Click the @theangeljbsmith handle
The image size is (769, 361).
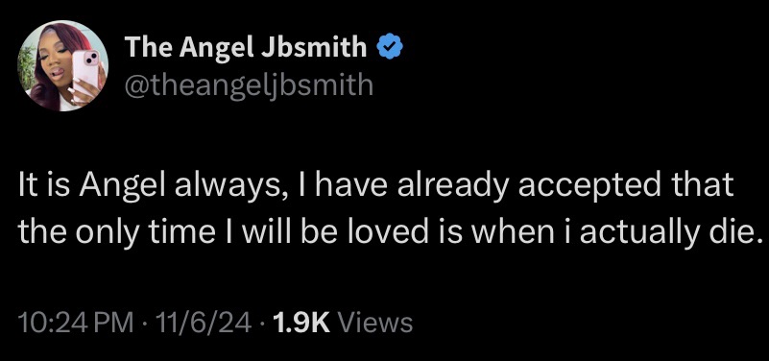(249, 84)
